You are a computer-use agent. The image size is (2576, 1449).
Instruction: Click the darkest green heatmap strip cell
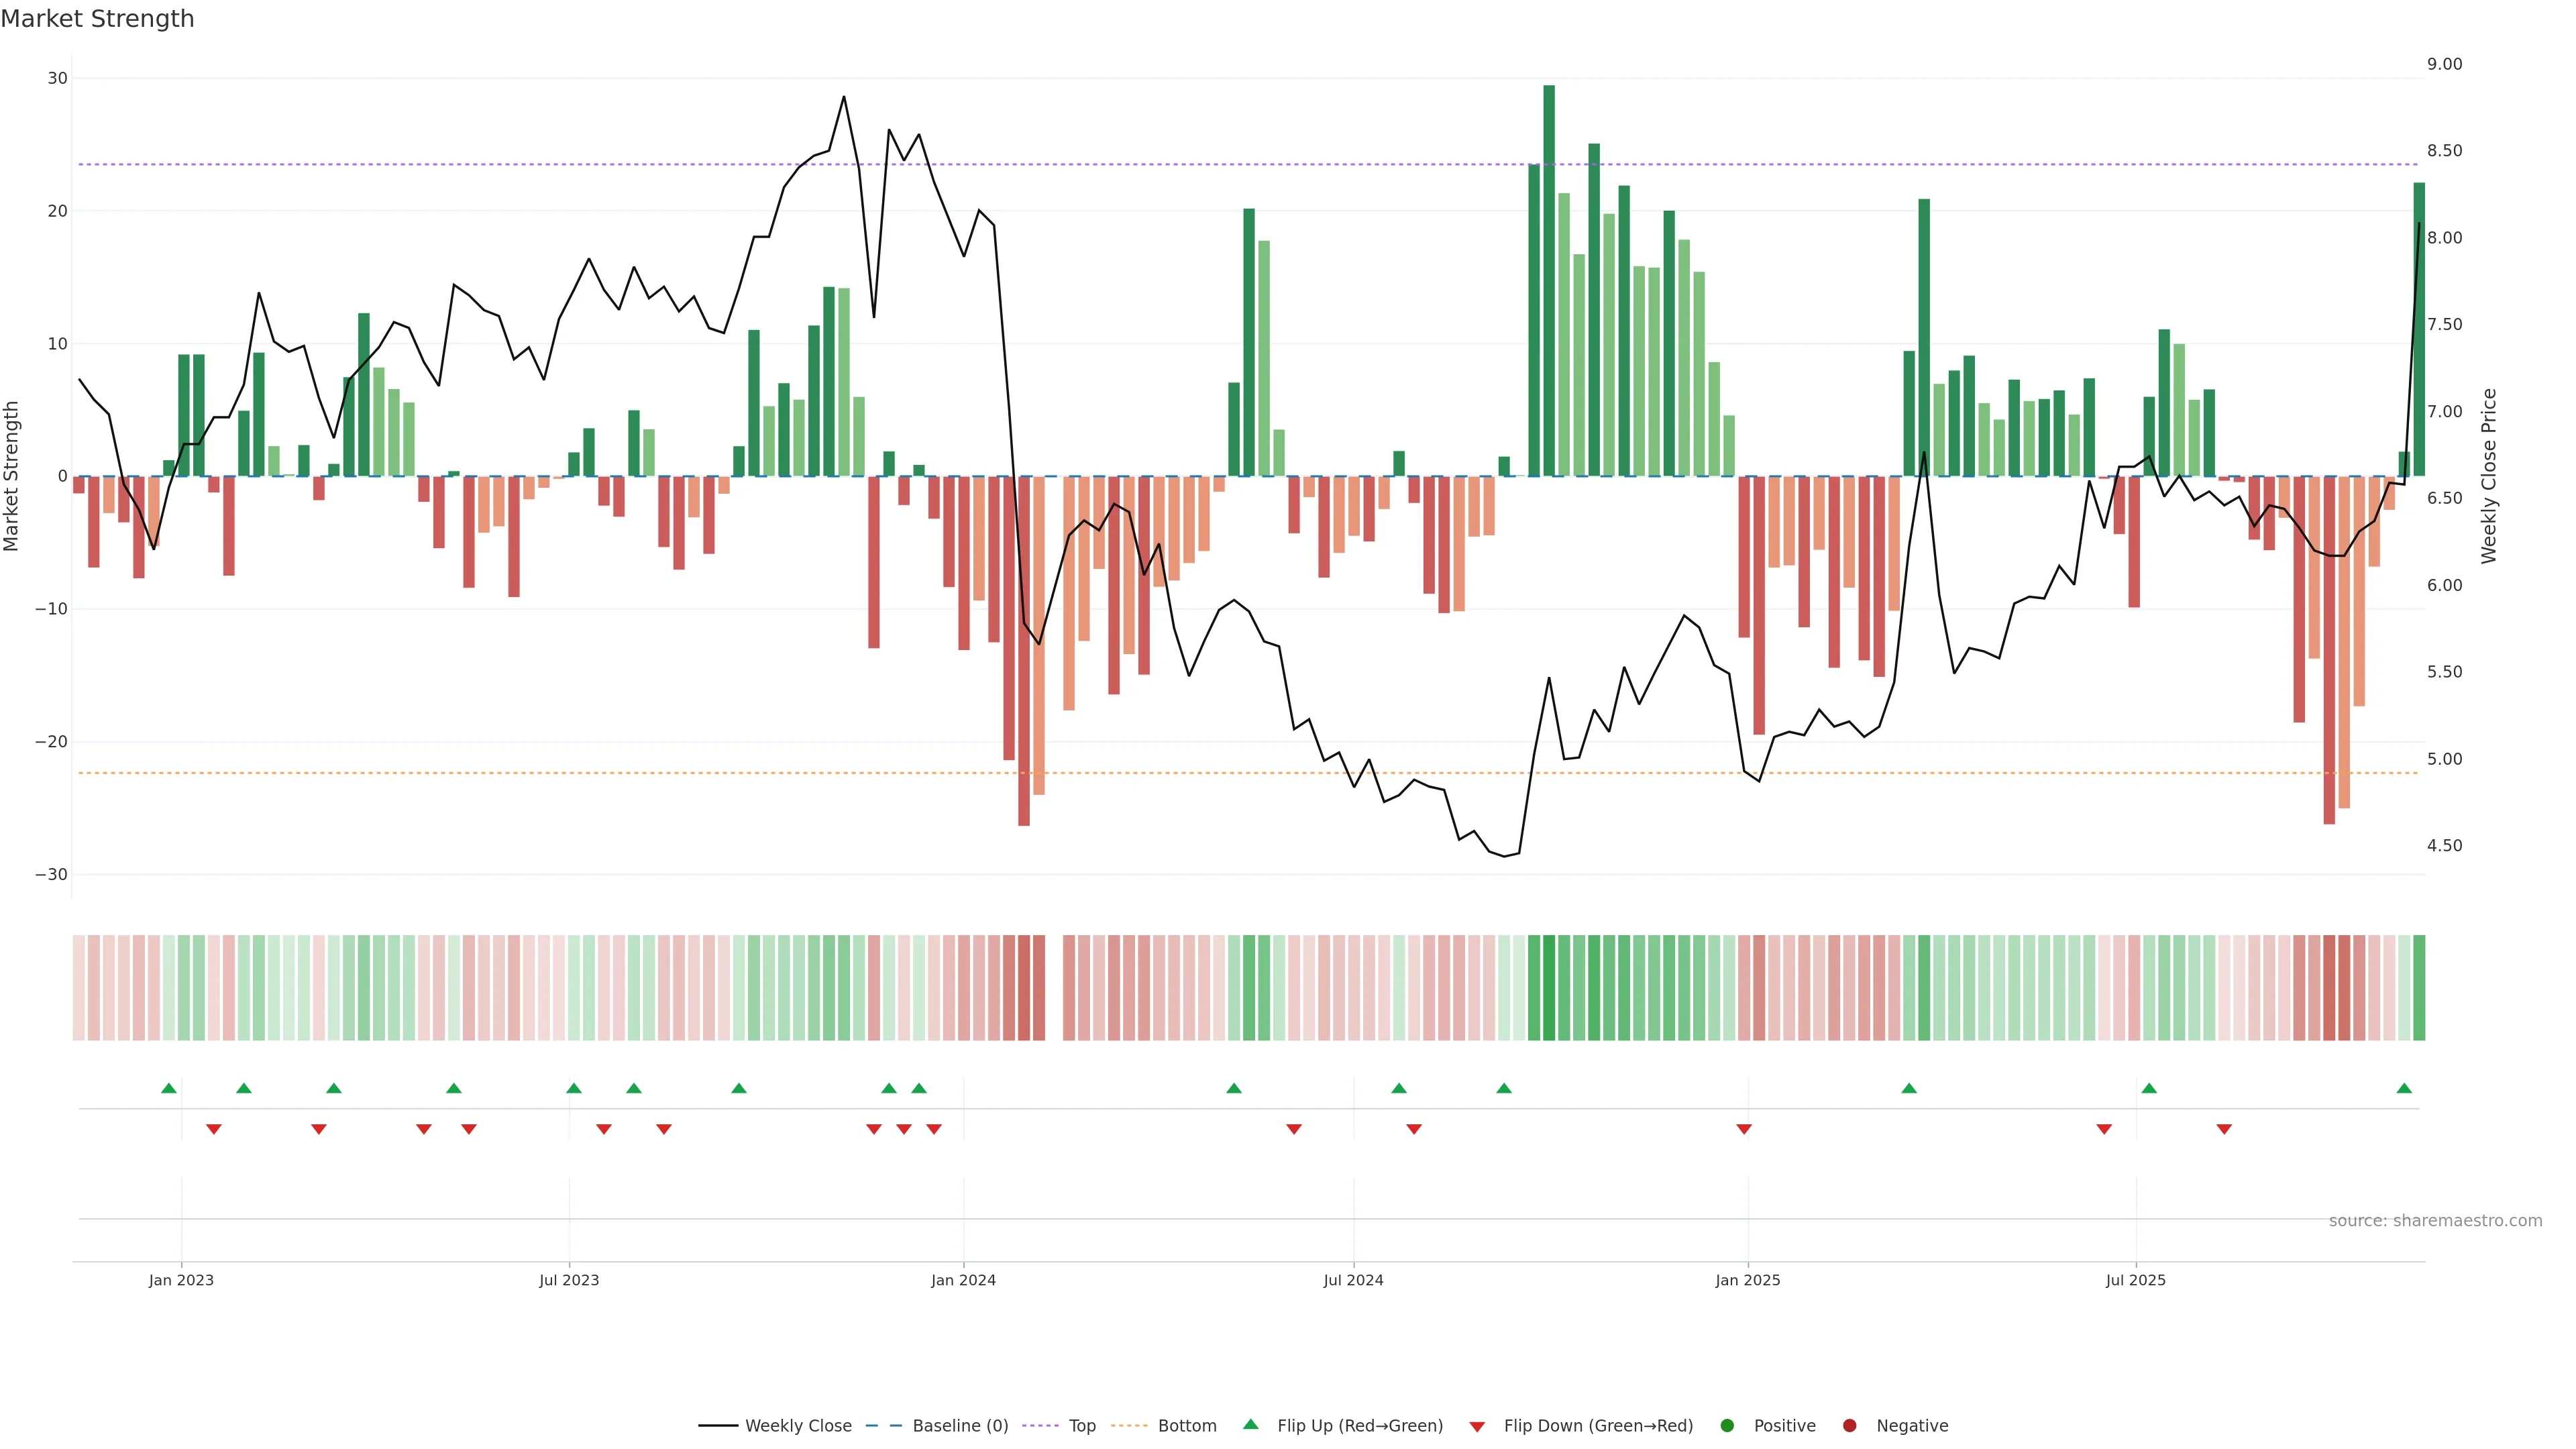click(1549, 988)
